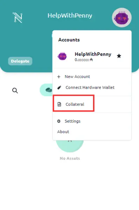139x210 pixels.
Task: Click the star icon beside HelpWithPenny
Action: tap(119, 56)
